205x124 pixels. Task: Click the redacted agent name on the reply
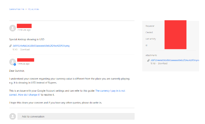tap(26, 60)
